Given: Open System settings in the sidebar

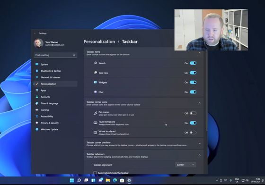Looking at the screenshot, I should coord(56,64).
